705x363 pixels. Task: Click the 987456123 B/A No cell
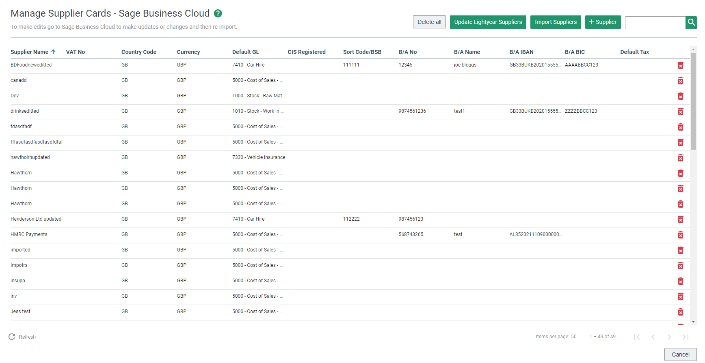(x=411, y=219)
